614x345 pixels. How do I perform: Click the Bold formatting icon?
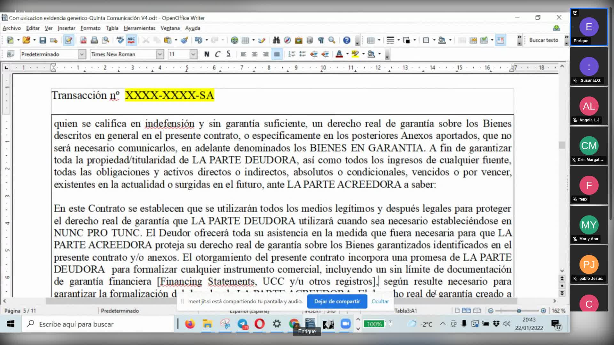pyautogui.click(x=207, y=54)
